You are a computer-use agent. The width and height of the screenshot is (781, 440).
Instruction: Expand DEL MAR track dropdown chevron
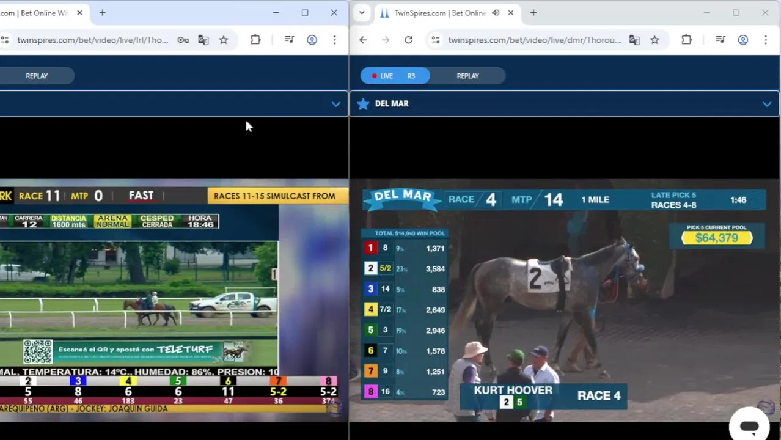(767, 104)
